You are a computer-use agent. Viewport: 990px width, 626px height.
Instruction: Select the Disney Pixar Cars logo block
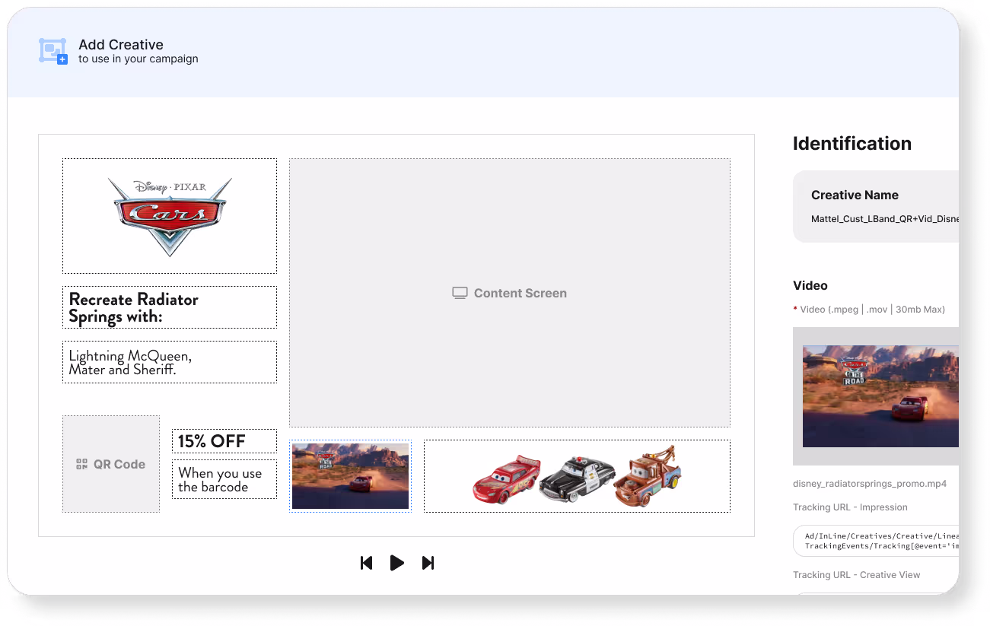[170, 216]
